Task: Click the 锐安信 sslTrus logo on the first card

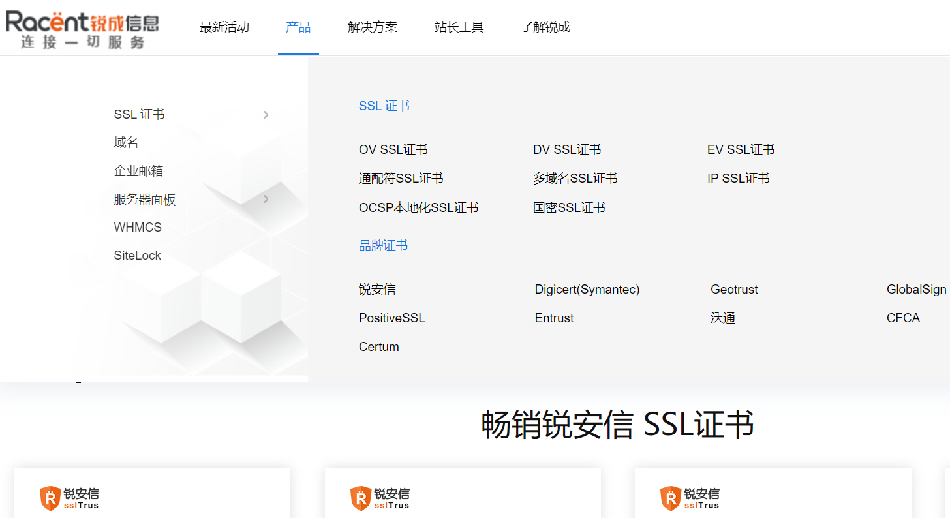Action: tap(69, 498)
